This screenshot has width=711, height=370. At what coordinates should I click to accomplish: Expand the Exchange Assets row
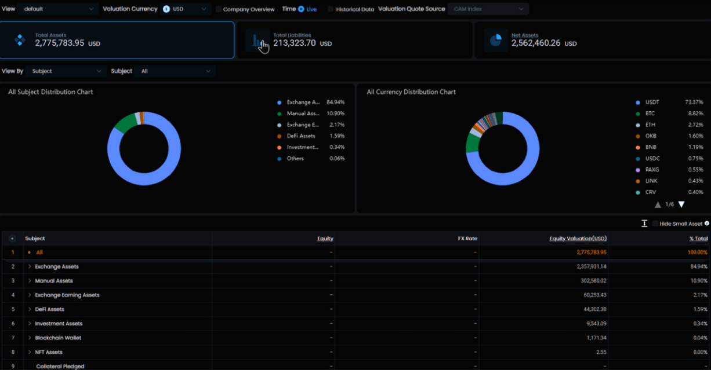[x=30, y=267]
